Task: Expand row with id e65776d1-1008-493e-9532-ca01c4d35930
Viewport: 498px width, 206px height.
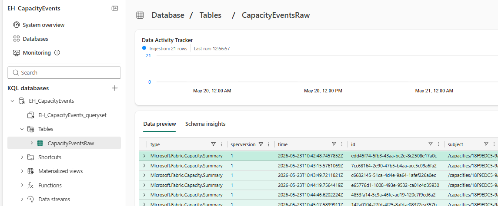Action: click(144, 185)
